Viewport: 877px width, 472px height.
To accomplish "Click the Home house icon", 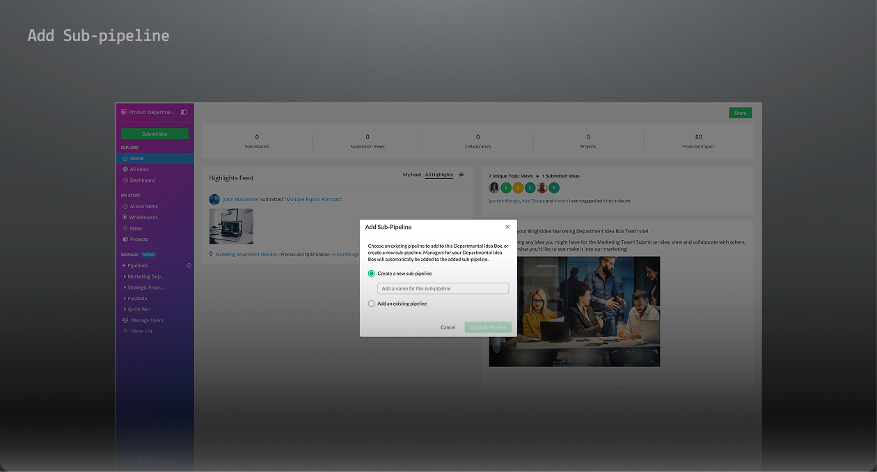I will (125, 158).
